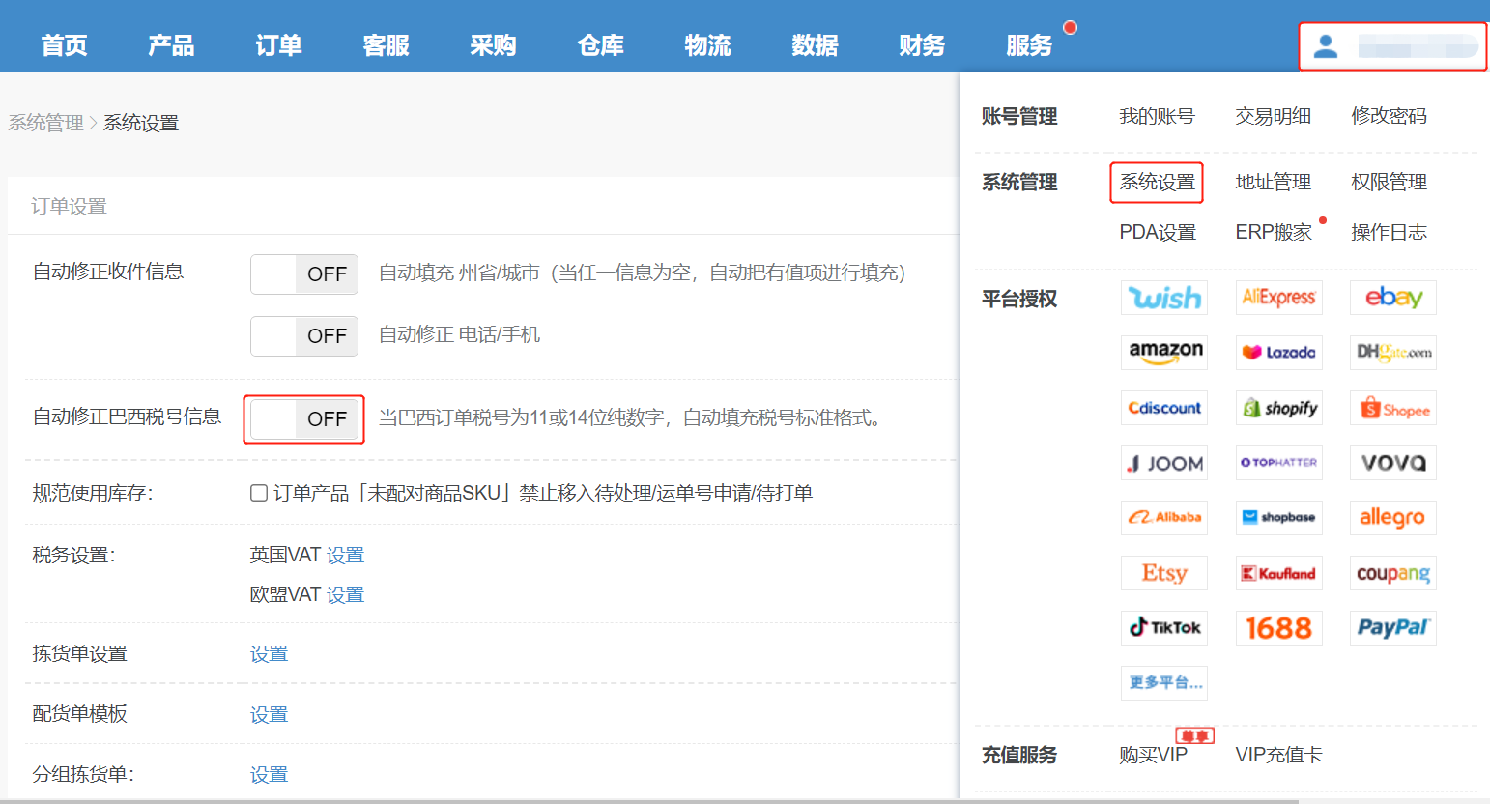This screenshot has width=1490, height=804.
Task: Open 地址管理 page
Action: 1273,182
